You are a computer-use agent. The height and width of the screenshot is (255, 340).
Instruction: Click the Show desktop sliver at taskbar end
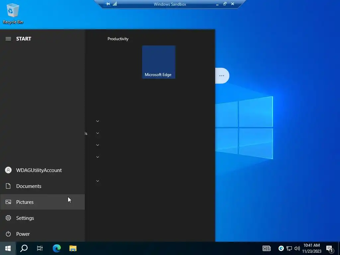[x=339, y=248]
